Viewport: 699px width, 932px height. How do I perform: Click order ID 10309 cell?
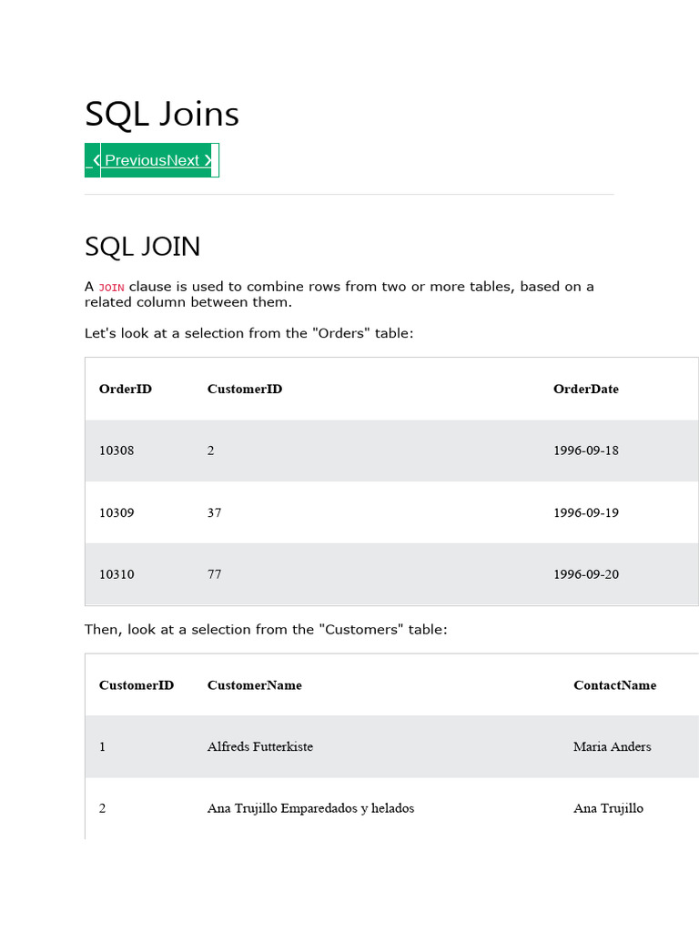[x=116, y=512]
